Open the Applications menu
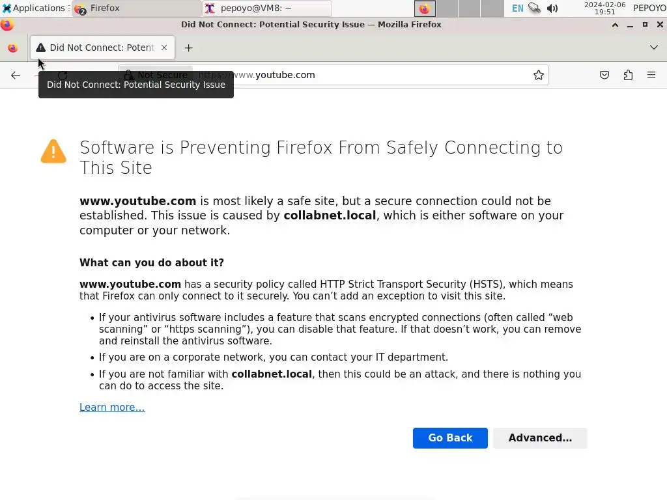 (x=34, y=8)
